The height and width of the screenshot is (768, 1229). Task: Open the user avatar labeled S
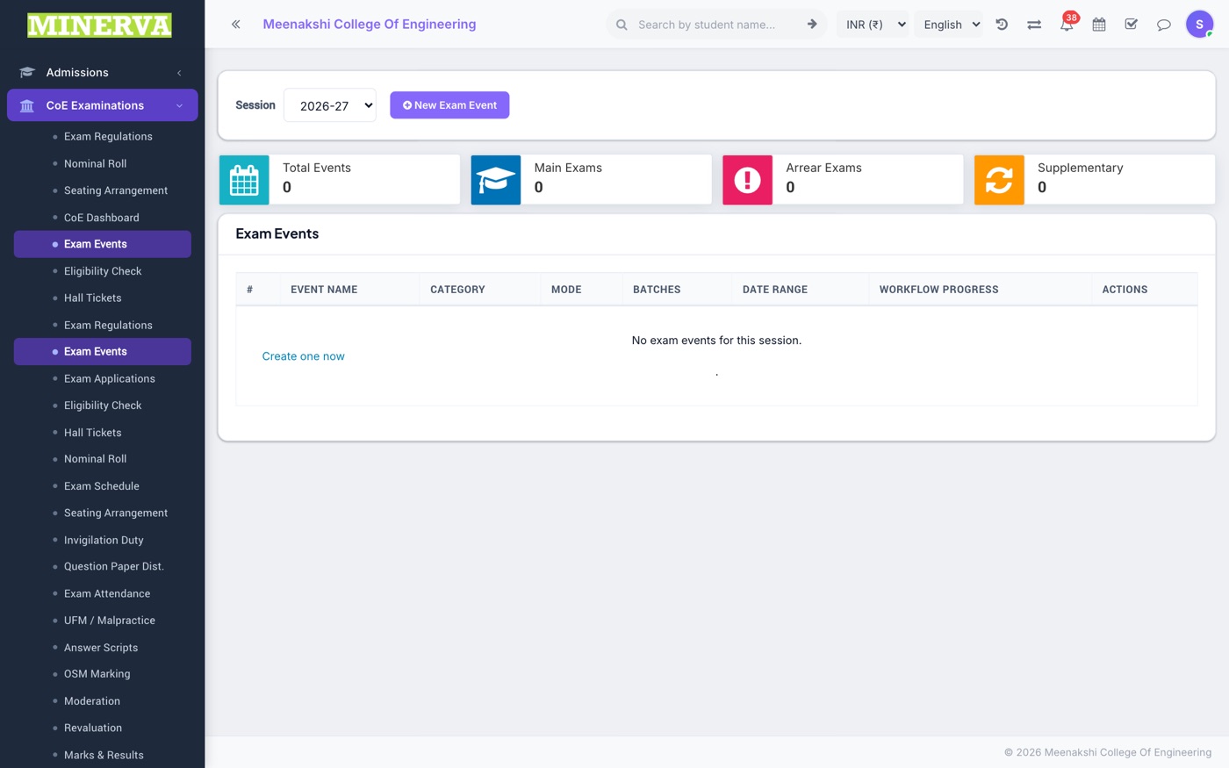click(1199, 25)
